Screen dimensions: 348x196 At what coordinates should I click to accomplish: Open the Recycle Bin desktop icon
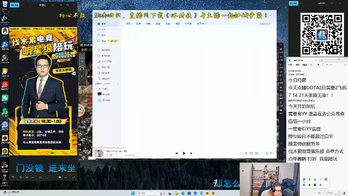pyautogui.click(x=5, y=5)
